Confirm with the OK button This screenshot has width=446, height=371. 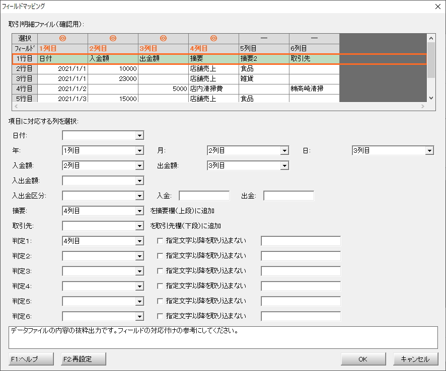point(363,359)
